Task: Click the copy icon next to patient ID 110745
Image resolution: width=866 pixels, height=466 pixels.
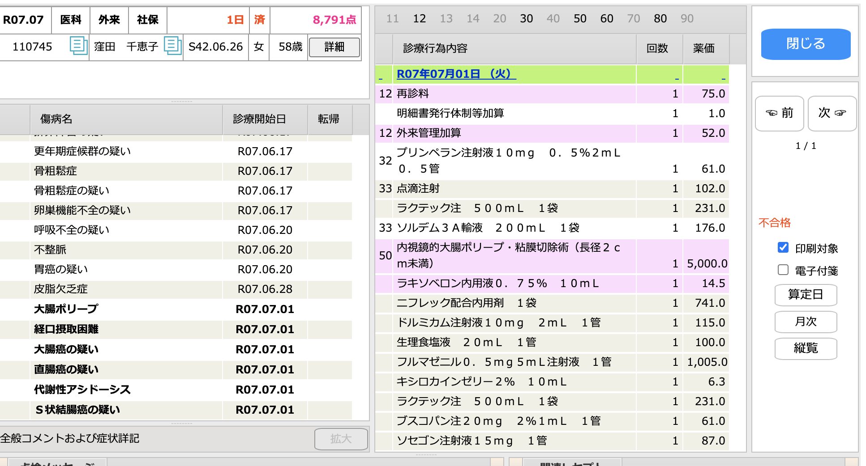Action: point(78,46)
